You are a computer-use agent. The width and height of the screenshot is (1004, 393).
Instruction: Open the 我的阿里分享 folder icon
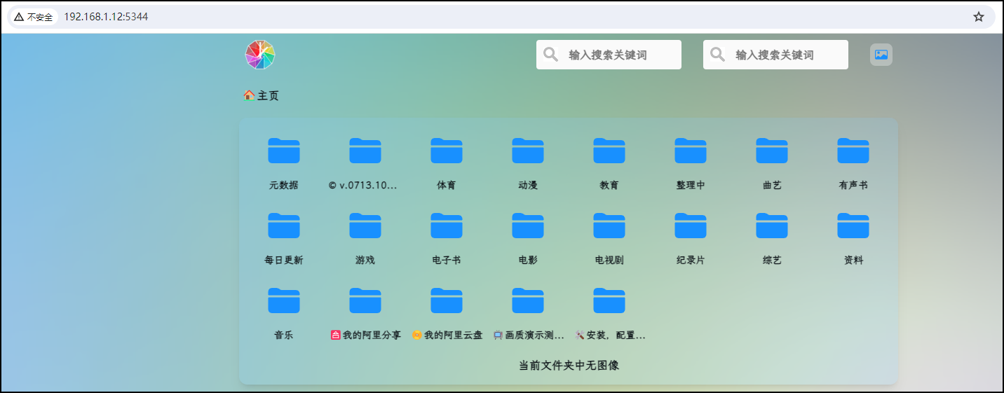tap(365, 301)
